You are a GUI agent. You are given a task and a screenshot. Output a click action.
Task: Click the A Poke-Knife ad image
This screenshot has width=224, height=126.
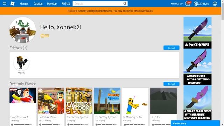click(197, 33)
